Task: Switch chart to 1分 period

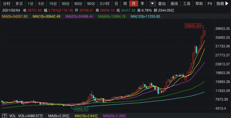Action: pos(30,3)
